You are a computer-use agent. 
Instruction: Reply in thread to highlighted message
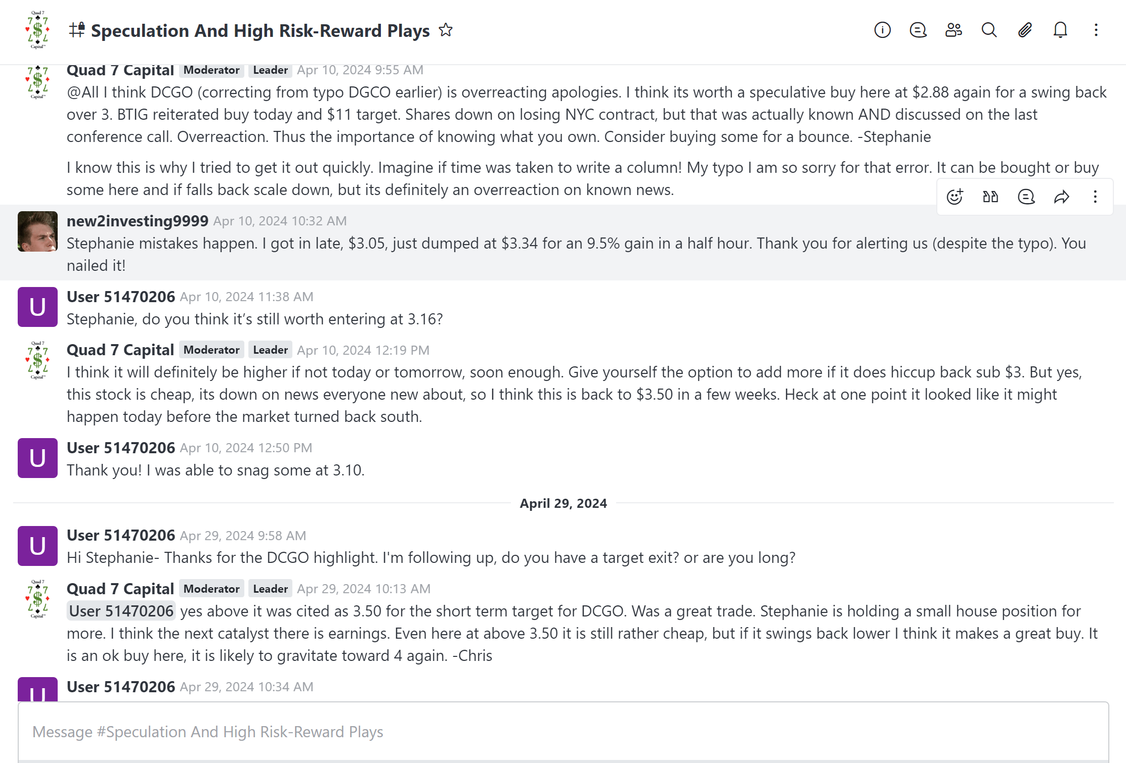[1026, 197]
